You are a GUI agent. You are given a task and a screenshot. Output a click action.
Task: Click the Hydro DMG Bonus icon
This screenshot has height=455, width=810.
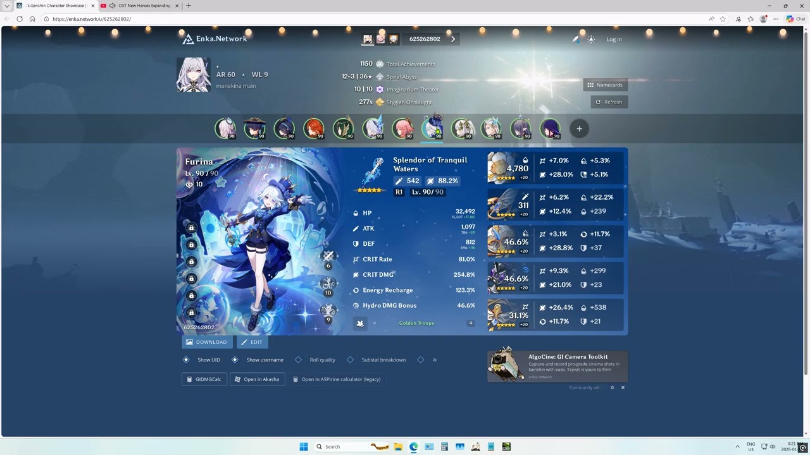click(x=356, y=306)
